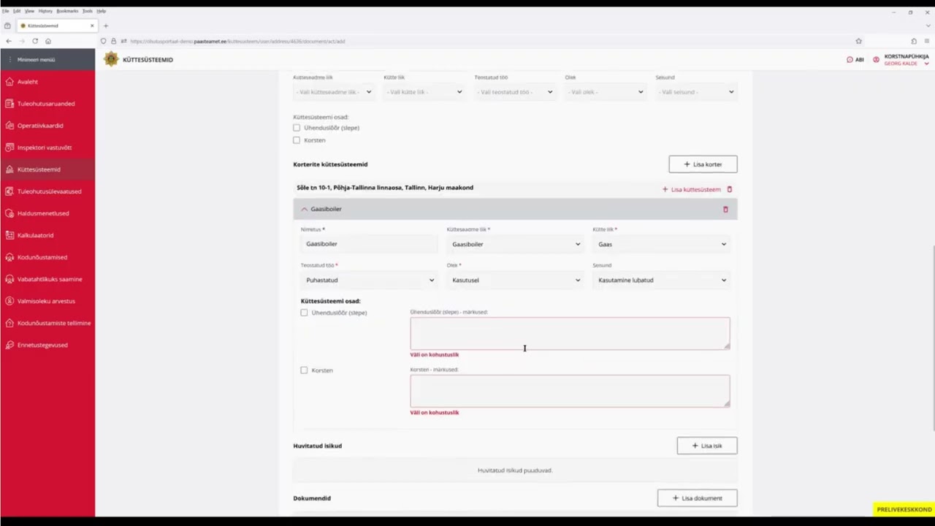Reload the page in browser
Image resolution: width=935 pixels, height=526 pixels.
point(35,41)
